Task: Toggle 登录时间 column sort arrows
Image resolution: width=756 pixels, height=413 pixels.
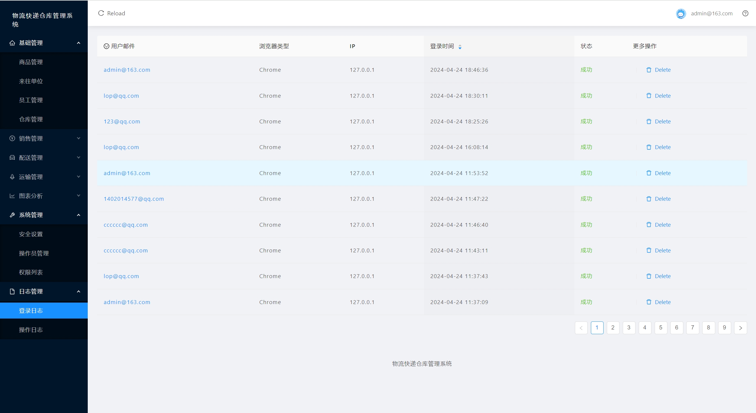Action: coord(460,47)
